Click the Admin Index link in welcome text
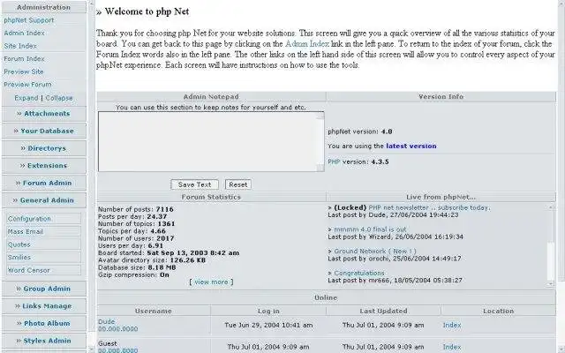565x353 pixels. 307,43
